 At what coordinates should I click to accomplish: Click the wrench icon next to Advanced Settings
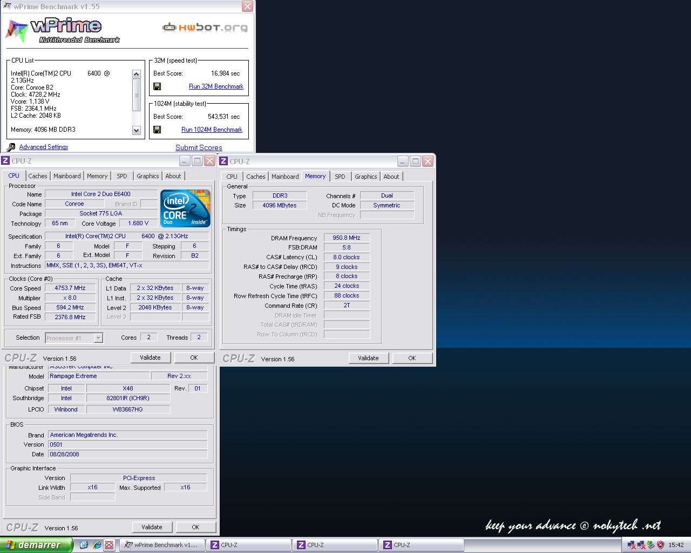[11, 147]
